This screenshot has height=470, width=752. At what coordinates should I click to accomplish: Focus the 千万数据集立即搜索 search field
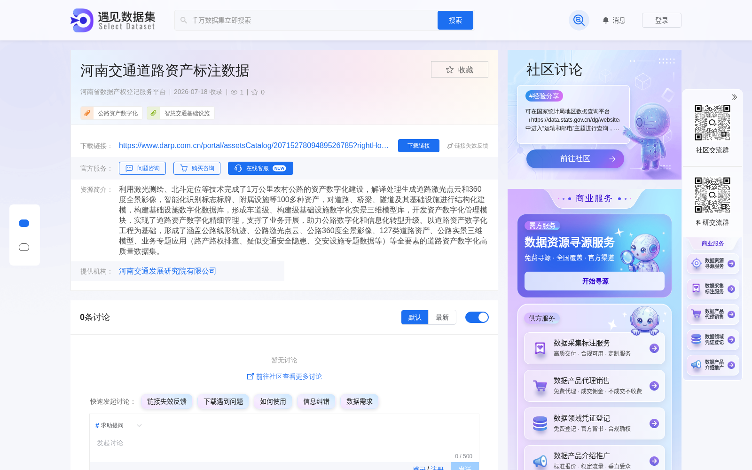click(305, 20)
